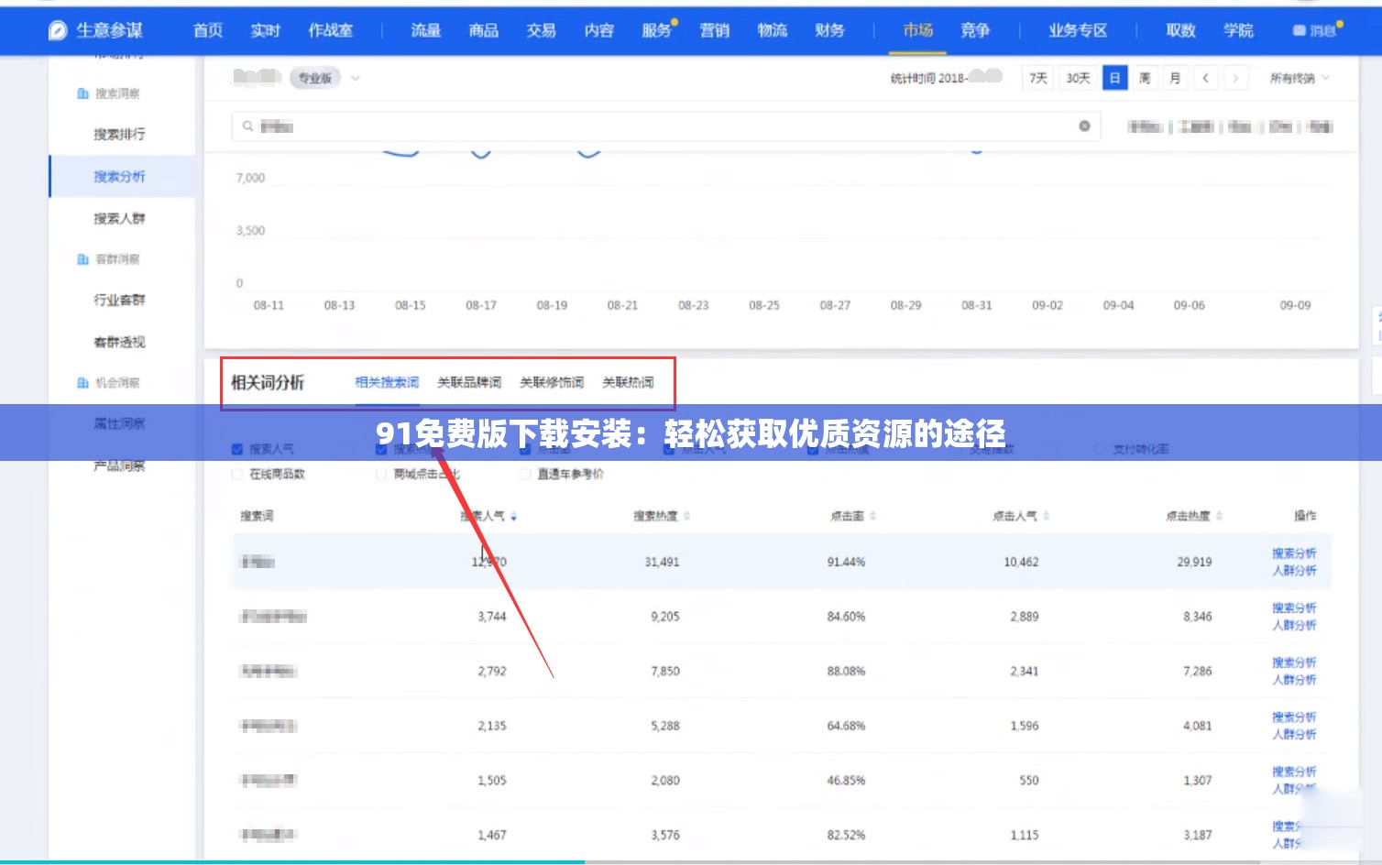The width and height of the screenshot is (1382, 865).
Task: Select the 周 time granularity button
Action: coord(1145,78)
